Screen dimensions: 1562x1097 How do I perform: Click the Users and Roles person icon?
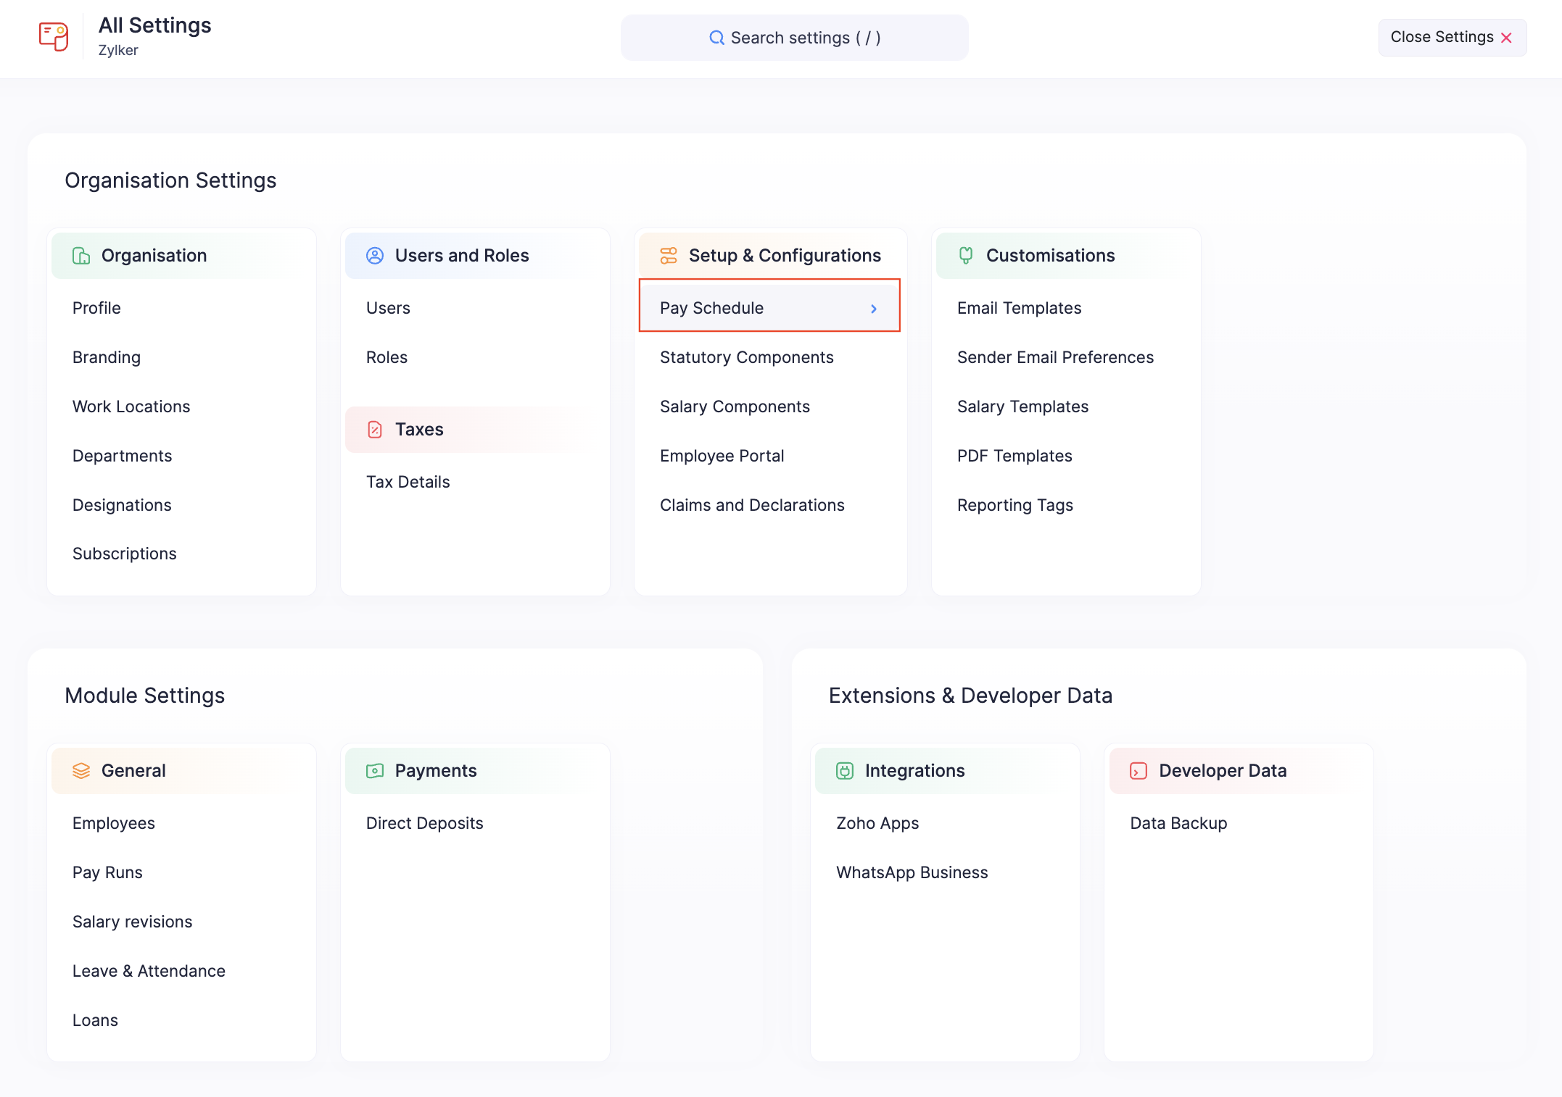pyautogui.click(x=375, y=256)
